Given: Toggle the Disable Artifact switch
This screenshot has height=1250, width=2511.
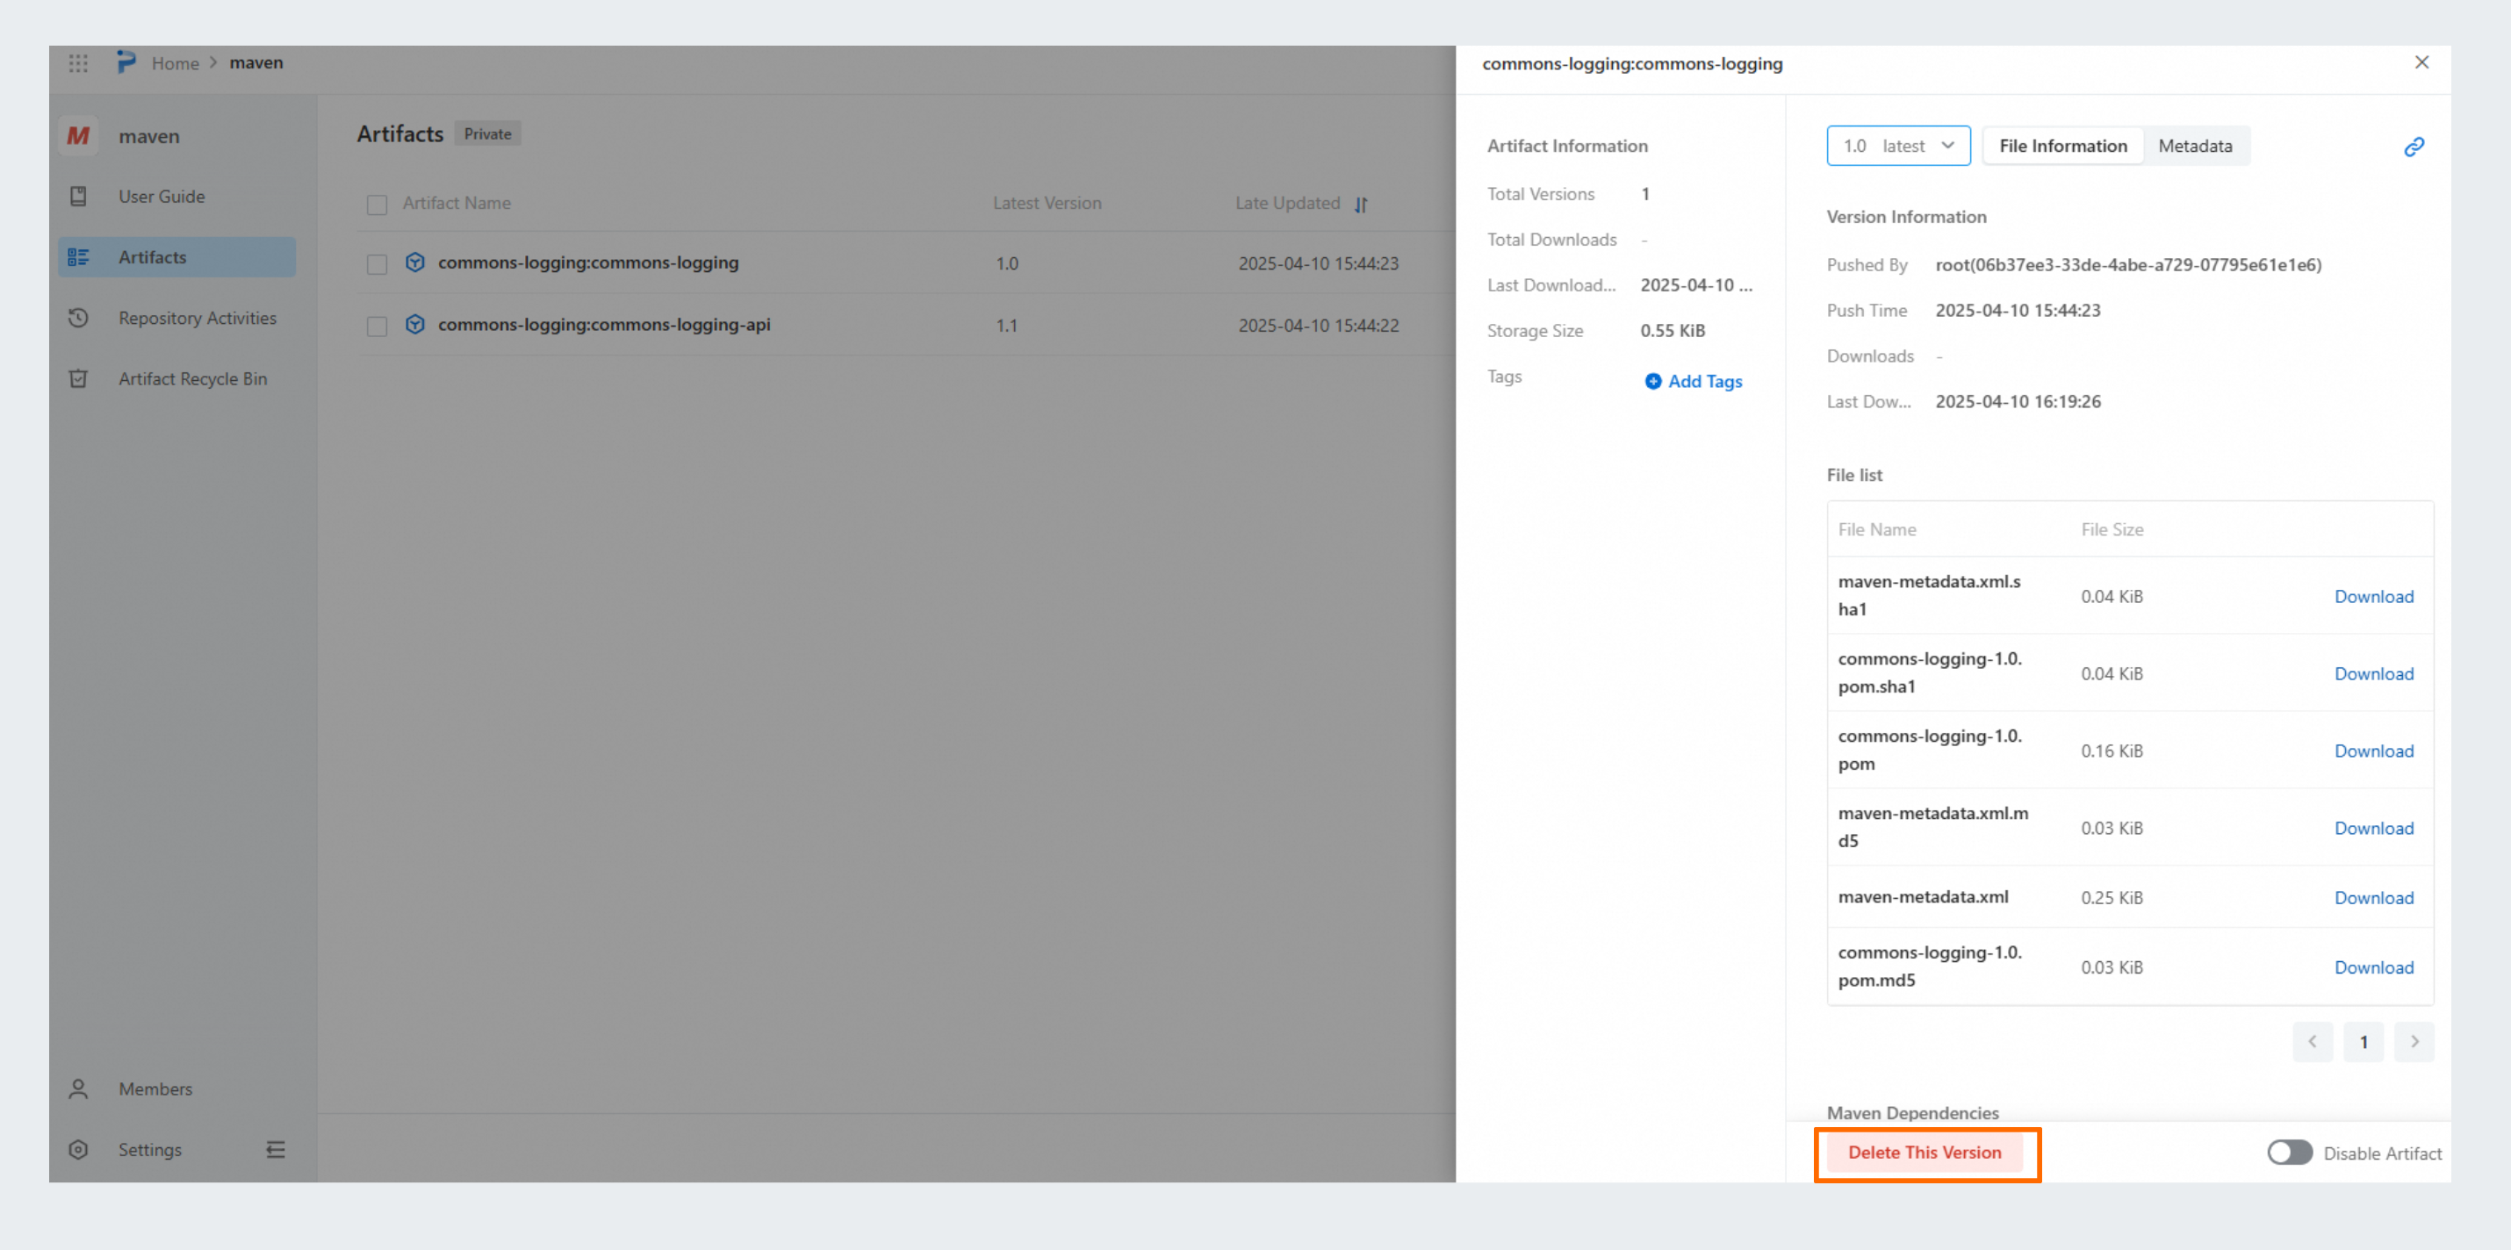Looking at the screenshot, I should point(2289,1153).
